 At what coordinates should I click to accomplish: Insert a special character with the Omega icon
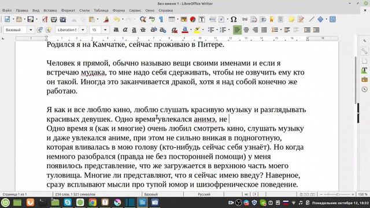point(234,19)
